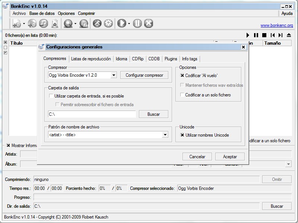
Task: Expand the Género dropdown in main window
Action: [x=288, y=164]
